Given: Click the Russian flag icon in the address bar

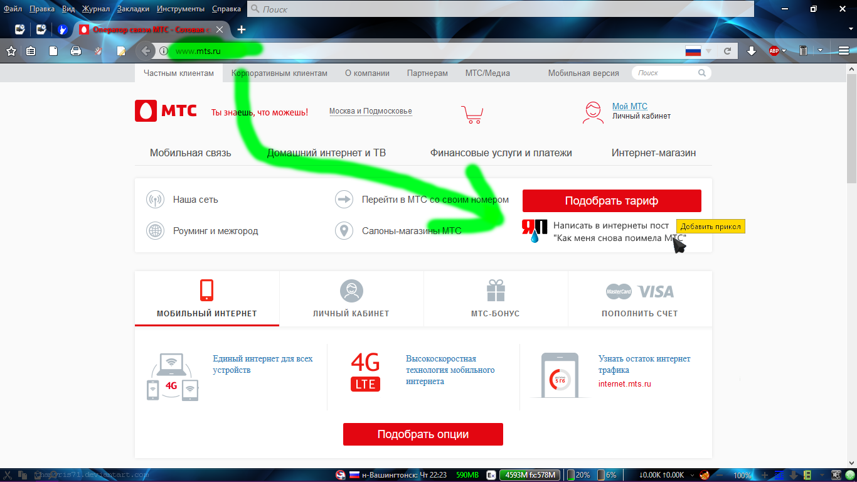Looking at the screenshot, I should click(x=693, y=51).
